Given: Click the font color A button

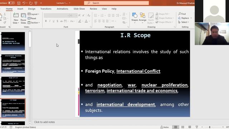Looking at the screenshot, I should click(86, 21).
